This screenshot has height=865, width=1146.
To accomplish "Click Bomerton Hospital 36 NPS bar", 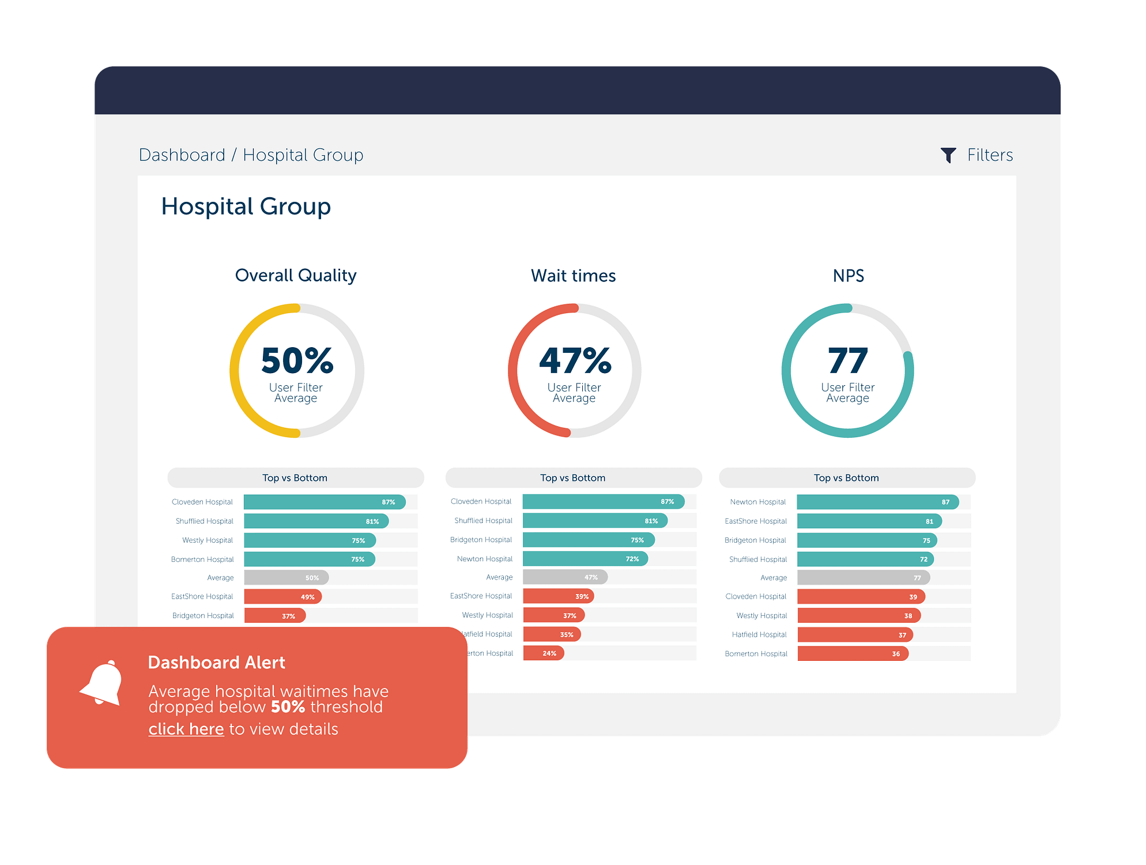I will [x=853, y=653].
